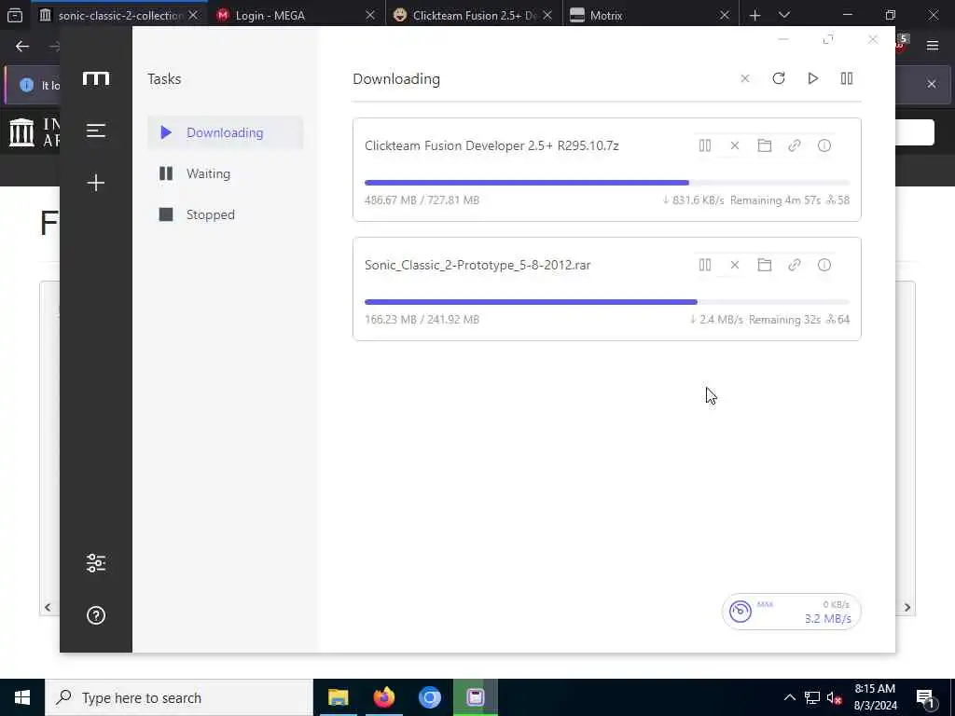
Task: Remove the Sonic_Classic_2 prototype task
Action: 735,265
